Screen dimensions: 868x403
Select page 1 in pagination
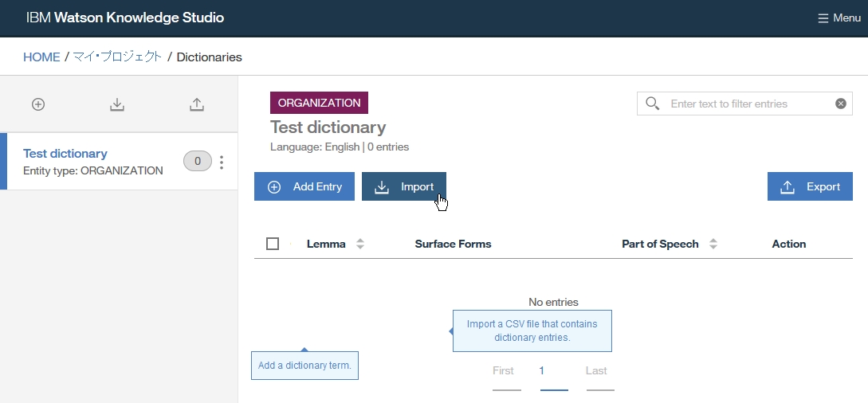click(x=542, y=371)
